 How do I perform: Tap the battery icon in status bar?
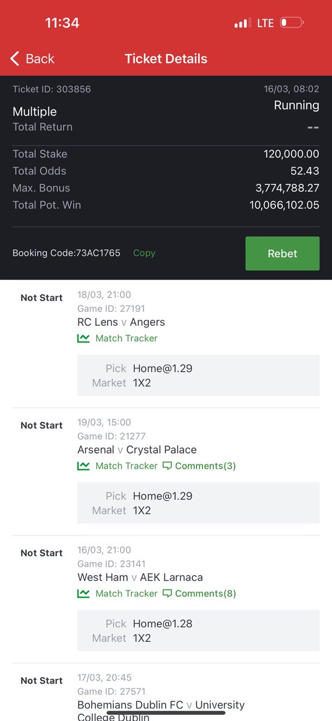[292, 23]
